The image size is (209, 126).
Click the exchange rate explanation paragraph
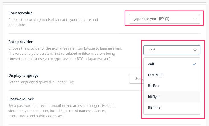pyautogui.click(x=65, y=54)
